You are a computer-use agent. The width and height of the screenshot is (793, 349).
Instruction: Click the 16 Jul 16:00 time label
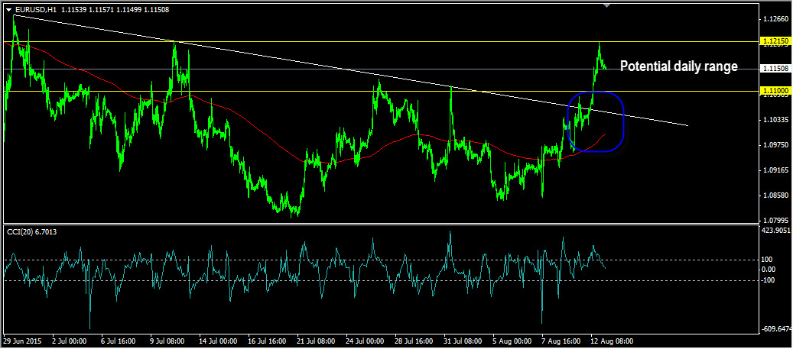click(265, 341)
